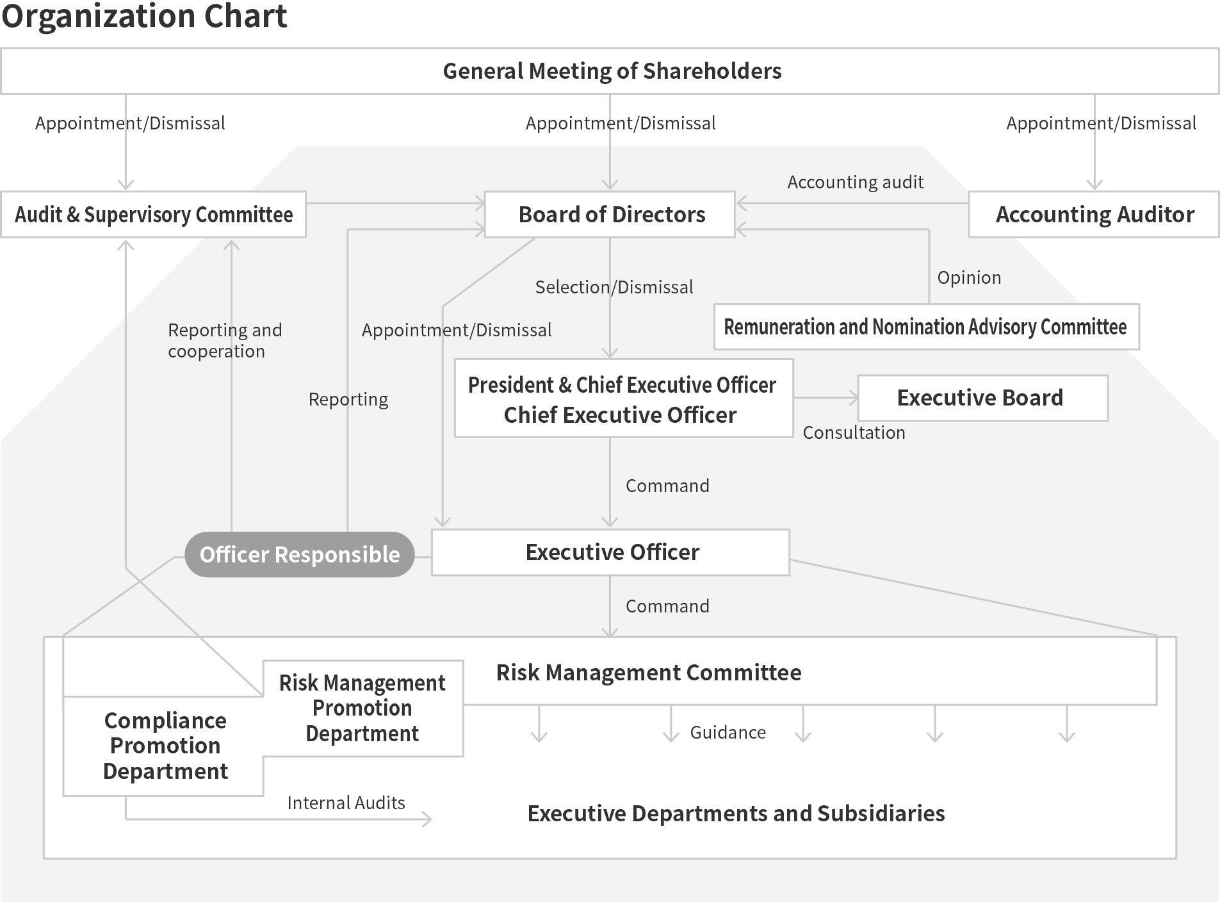Click the Risk Management Promotion Department box
The height and width of the screenshot is (902, 1220).
click(x=362, y=709)
